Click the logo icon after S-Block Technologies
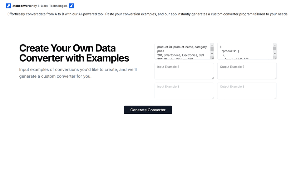Screen dimensions: 296x170 pyautogui.click(x=71, y=6)
